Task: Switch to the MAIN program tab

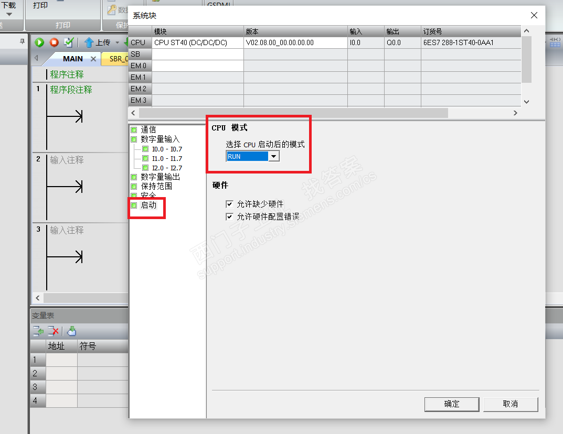Action: [73, 59]
